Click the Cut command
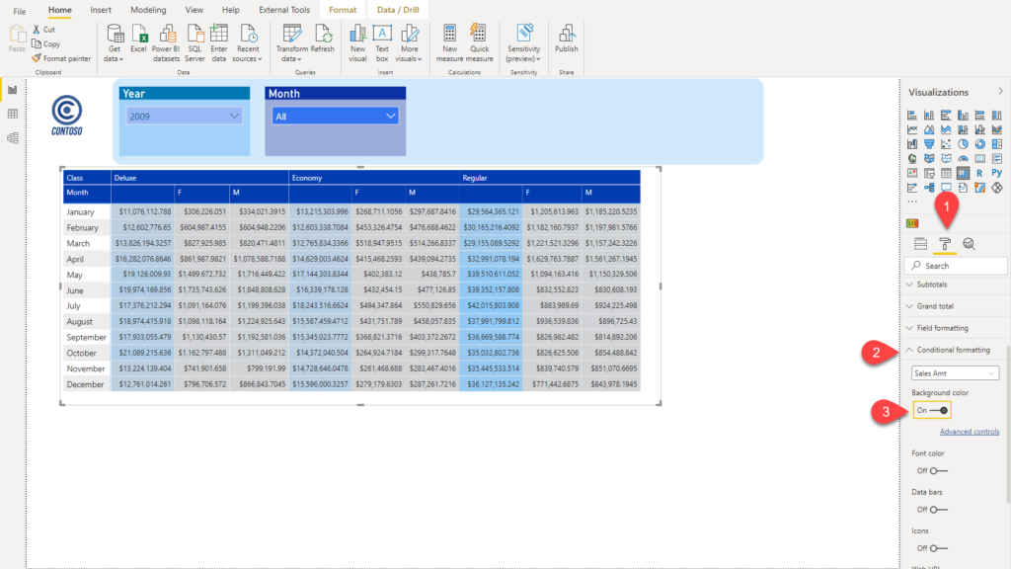 click(43, 30)
